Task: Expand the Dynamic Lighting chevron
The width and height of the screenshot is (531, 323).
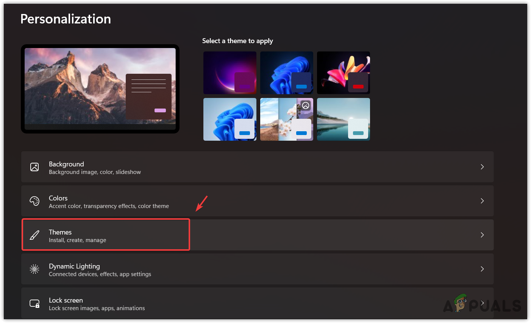Action: 482,269
